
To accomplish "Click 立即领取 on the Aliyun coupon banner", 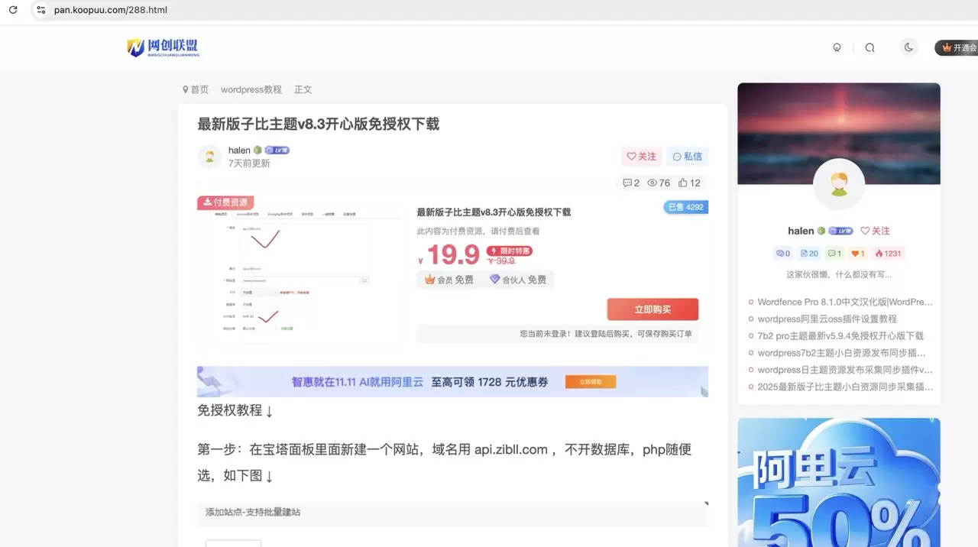I will click(591, 381).
